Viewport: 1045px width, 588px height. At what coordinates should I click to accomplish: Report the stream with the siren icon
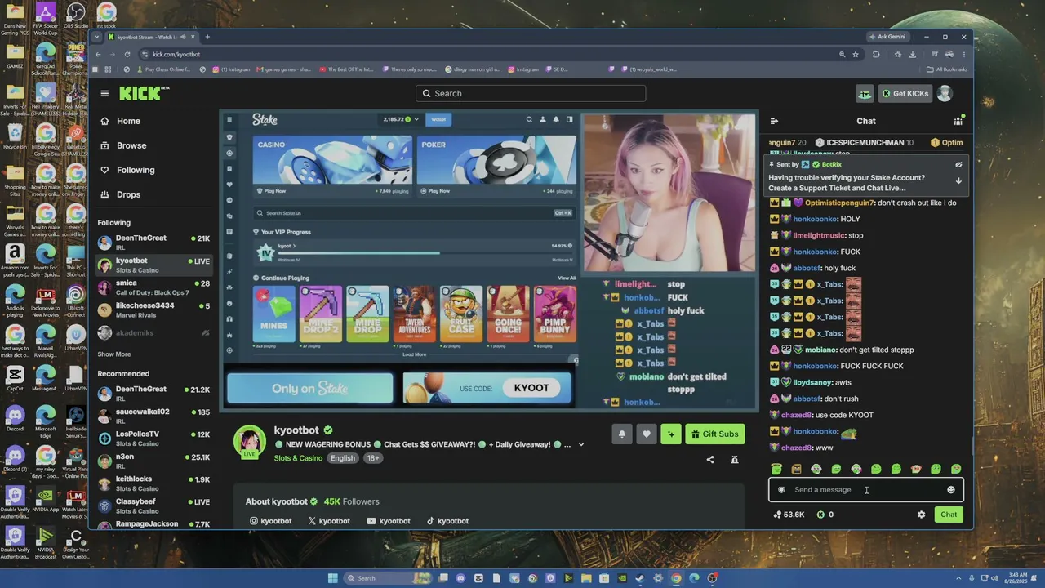[x=735, y=460]
